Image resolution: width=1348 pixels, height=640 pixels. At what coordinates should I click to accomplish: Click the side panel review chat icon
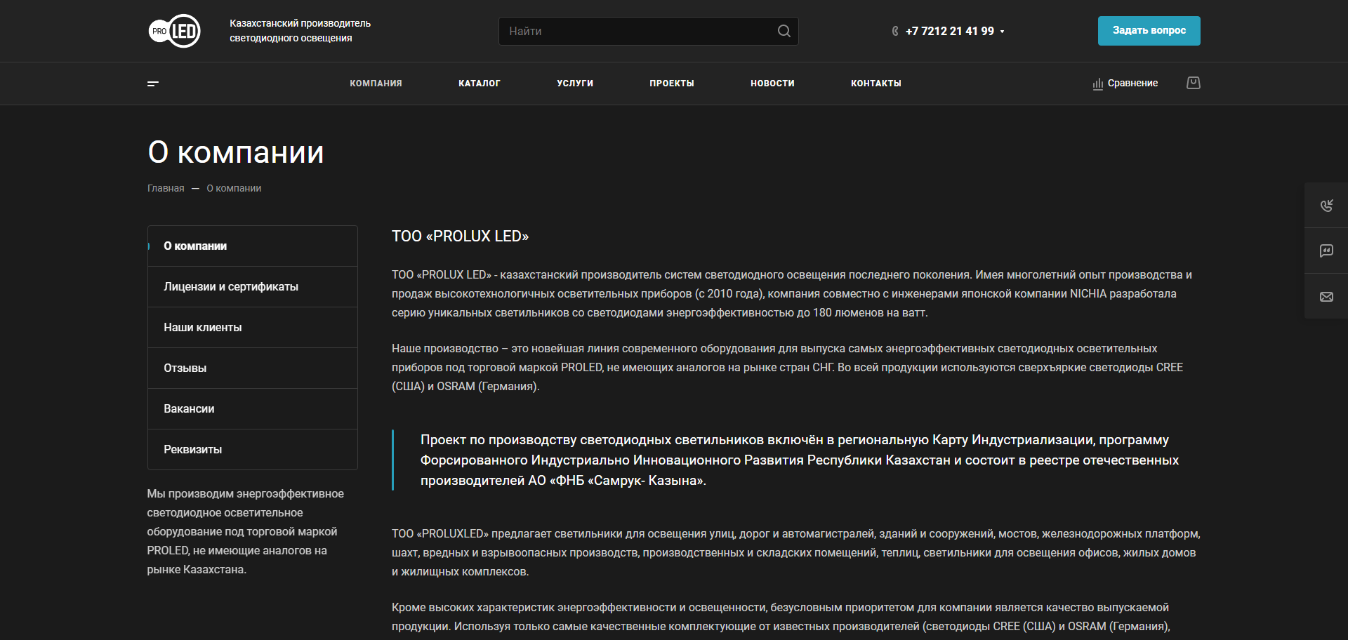coord(1326,251)
